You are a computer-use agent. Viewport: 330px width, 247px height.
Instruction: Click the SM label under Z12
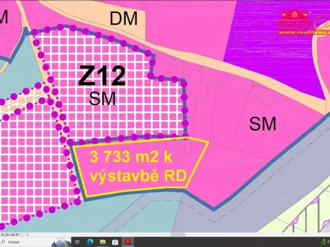[x=102, y=99]
